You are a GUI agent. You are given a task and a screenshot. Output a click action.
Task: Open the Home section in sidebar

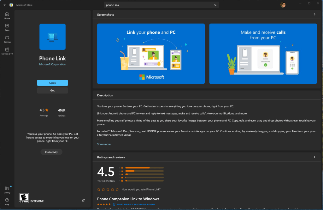7,15
